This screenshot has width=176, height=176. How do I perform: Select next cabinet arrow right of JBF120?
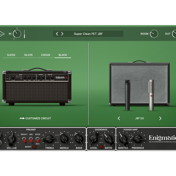click(x=160, y=118)
